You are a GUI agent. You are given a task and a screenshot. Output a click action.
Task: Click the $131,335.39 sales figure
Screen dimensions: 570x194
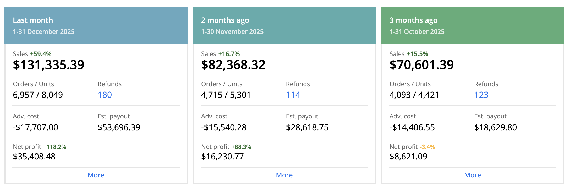pyautogui.click(x=48, y=65)
